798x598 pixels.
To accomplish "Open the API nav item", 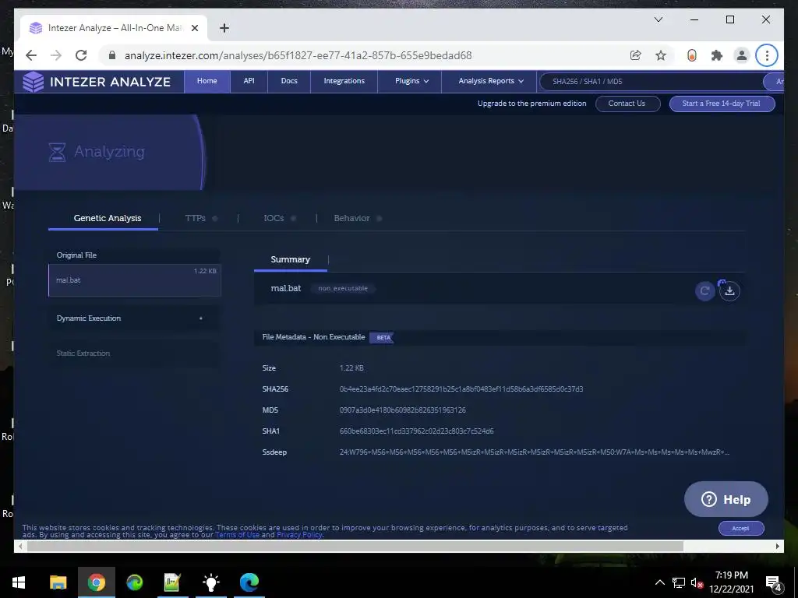I will (249, 81).
